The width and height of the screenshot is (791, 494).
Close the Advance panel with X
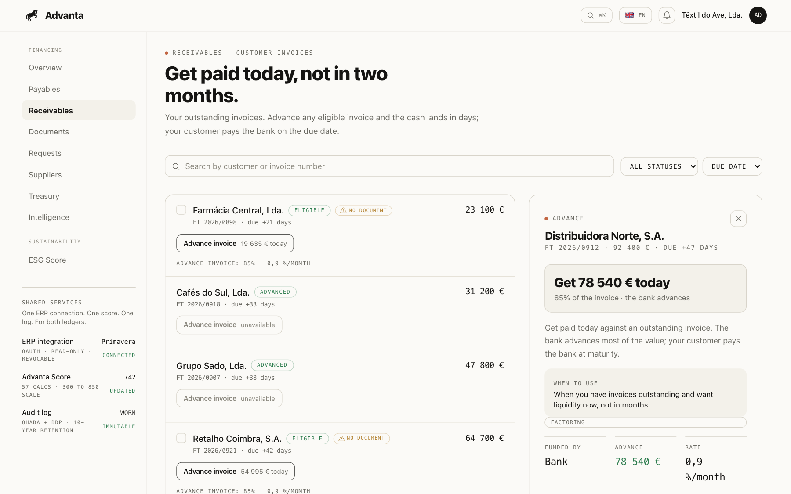point(738,219)
